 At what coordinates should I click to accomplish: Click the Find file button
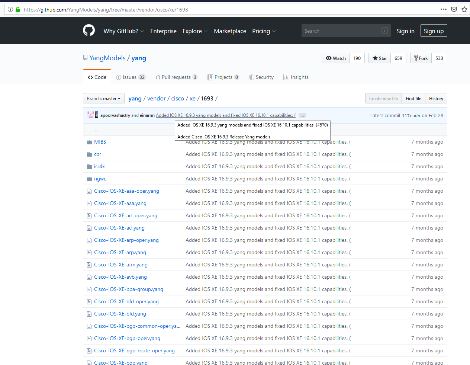pyautogui.click(x=413, y=99)
